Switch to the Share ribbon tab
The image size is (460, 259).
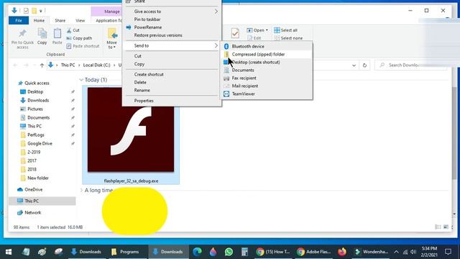(60, 21)
